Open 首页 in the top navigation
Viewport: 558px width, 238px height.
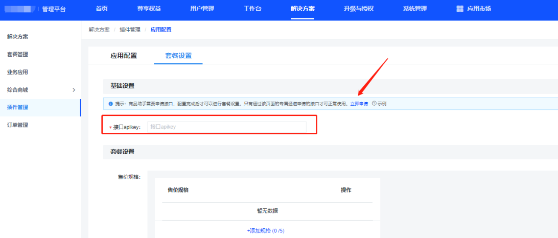(102, 9)
